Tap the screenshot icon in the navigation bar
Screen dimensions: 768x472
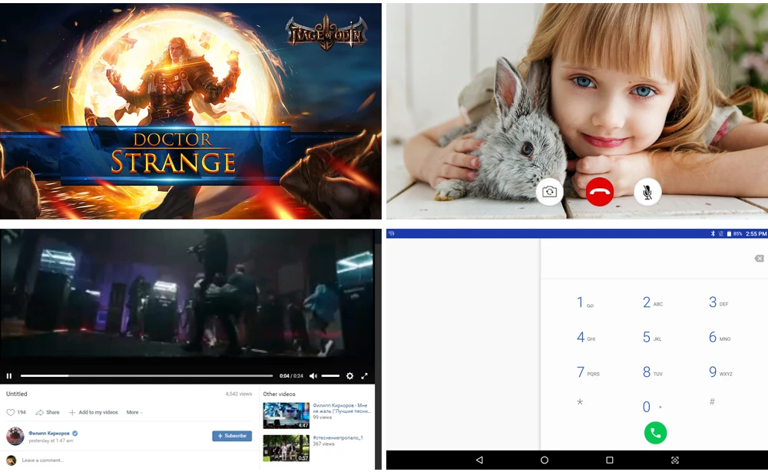click(x=675, y=460)
